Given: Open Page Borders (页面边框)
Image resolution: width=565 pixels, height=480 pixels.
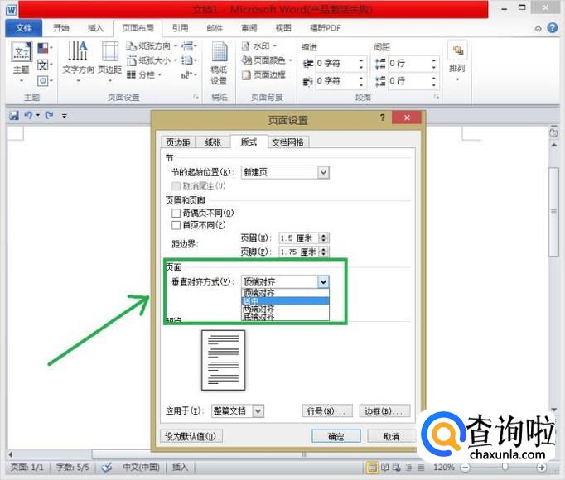Looking at the screenshot, I should 263,74.
